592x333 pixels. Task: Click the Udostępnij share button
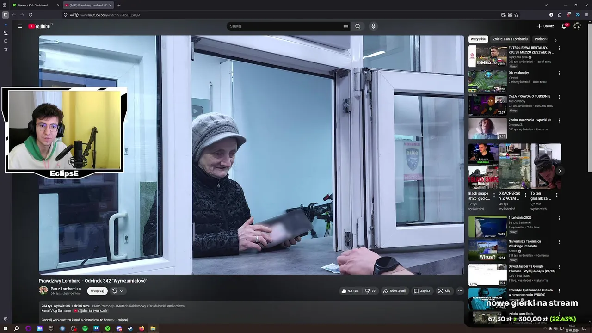pos(395,291)
